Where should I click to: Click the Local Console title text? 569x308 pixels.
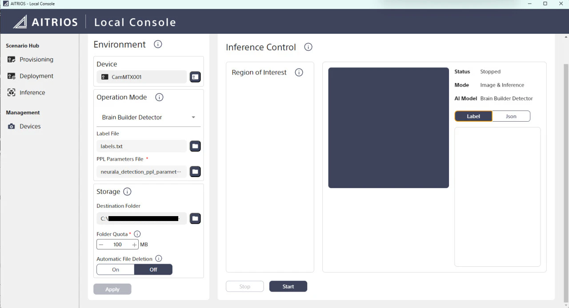(135, 22)
